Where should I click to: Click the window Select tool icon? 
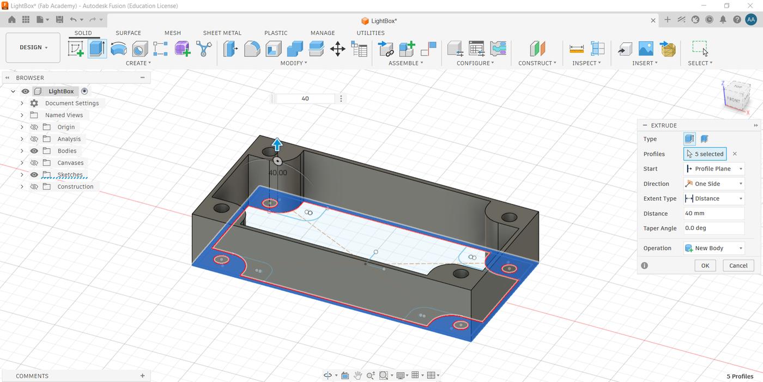(x=700, y=48)
